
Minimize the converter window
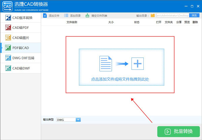point(186,6)
